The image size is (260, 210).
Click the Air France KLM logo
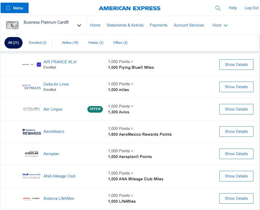(x=31, y=64)
